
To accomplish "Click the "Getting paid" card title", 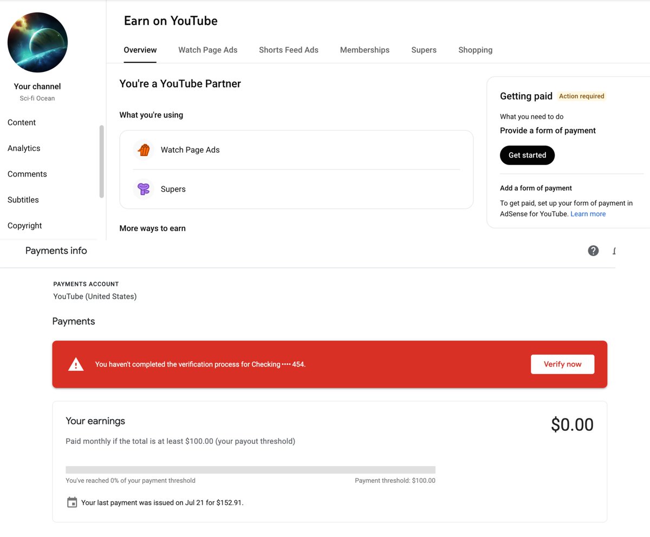I will [526, 96].
